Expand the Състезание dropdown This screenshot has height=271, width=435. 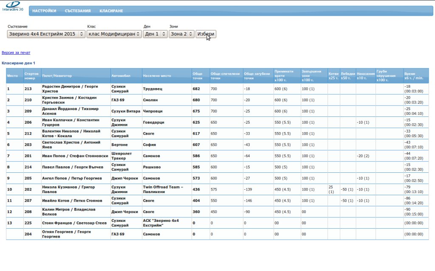pos(46,34)
